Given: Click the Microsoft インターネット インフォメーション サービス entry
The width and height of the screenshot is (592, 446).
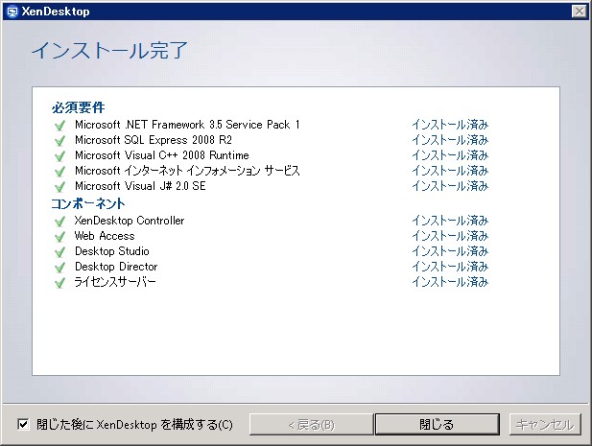Looking at the screenshot, I should click(x=187, y=171).
